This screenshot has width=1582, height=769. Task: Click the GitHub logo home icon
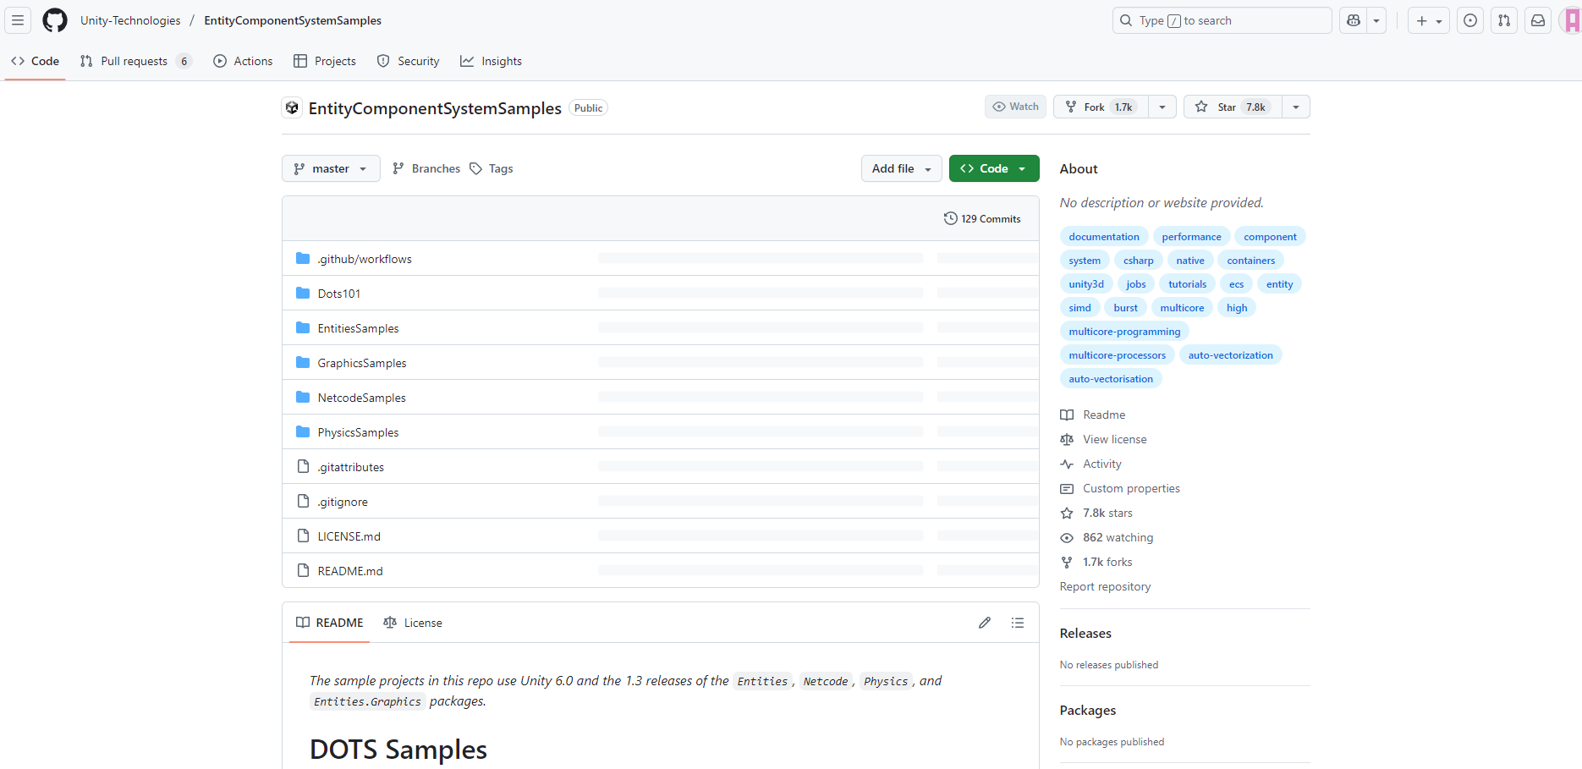(55, 20)
